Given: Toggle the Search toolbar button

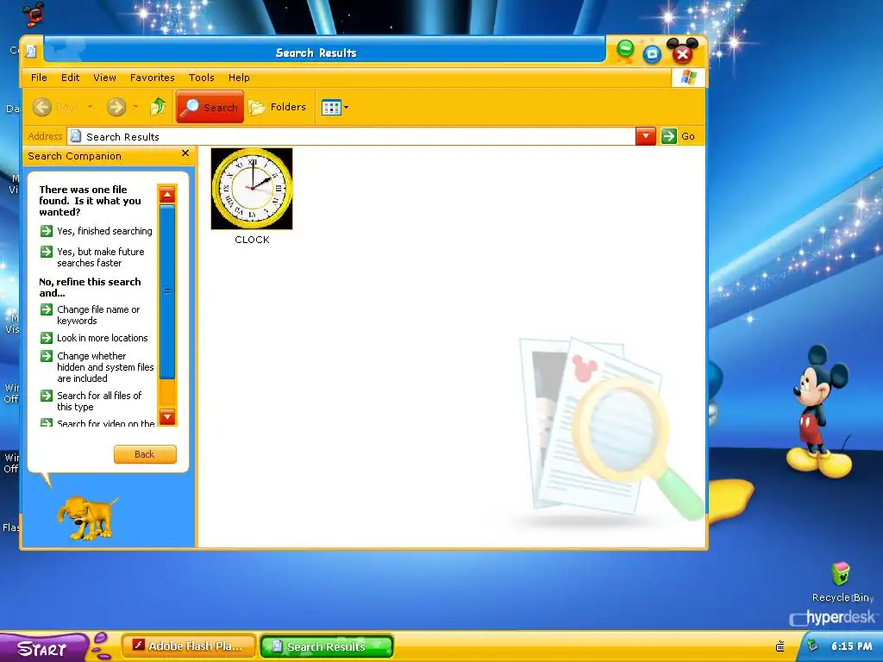Looking at the screenshot, I should (210, 106).
